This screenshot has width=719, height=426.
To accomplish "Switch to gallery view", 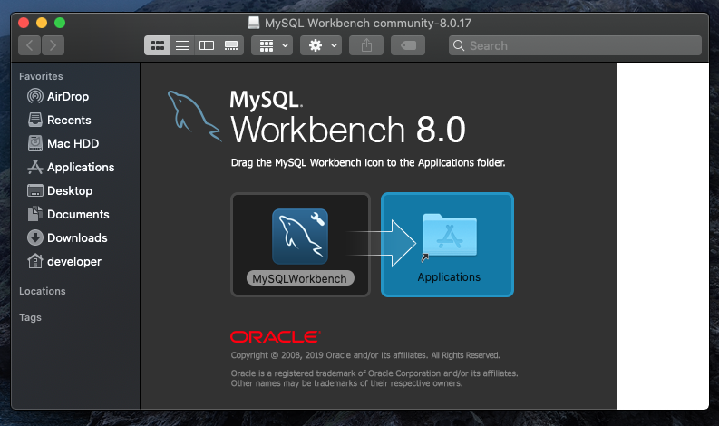I will pyautogui.click(x=231, y=45).
